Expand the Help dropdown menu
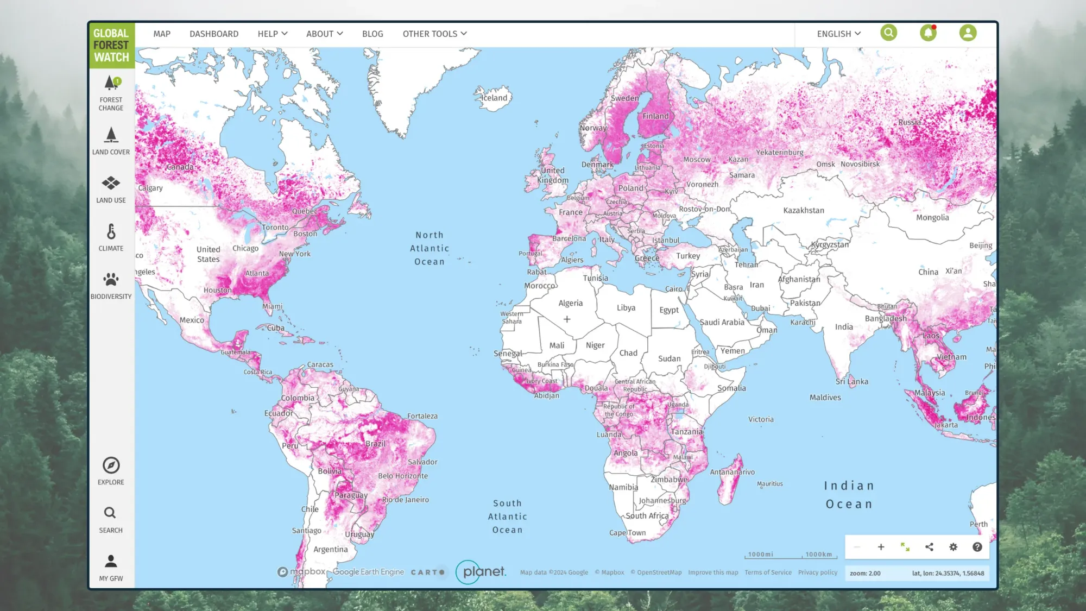The image size is (1086, 611). click(x=272, y=34)
